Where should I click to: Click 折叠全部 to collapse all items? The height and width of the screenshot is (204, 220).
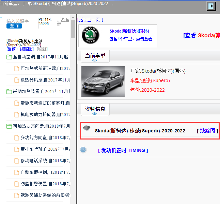(x=63, y=22)
